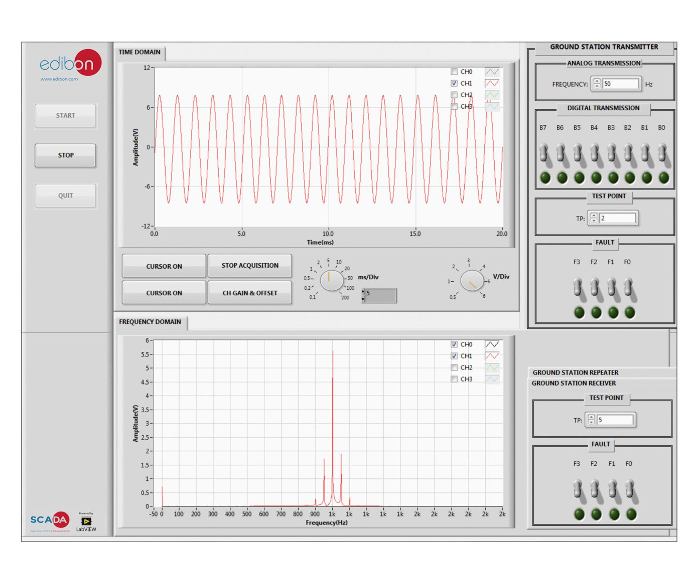Click the frequency stepper arrows
Screen dimensions: 699x564
point(597,84)
